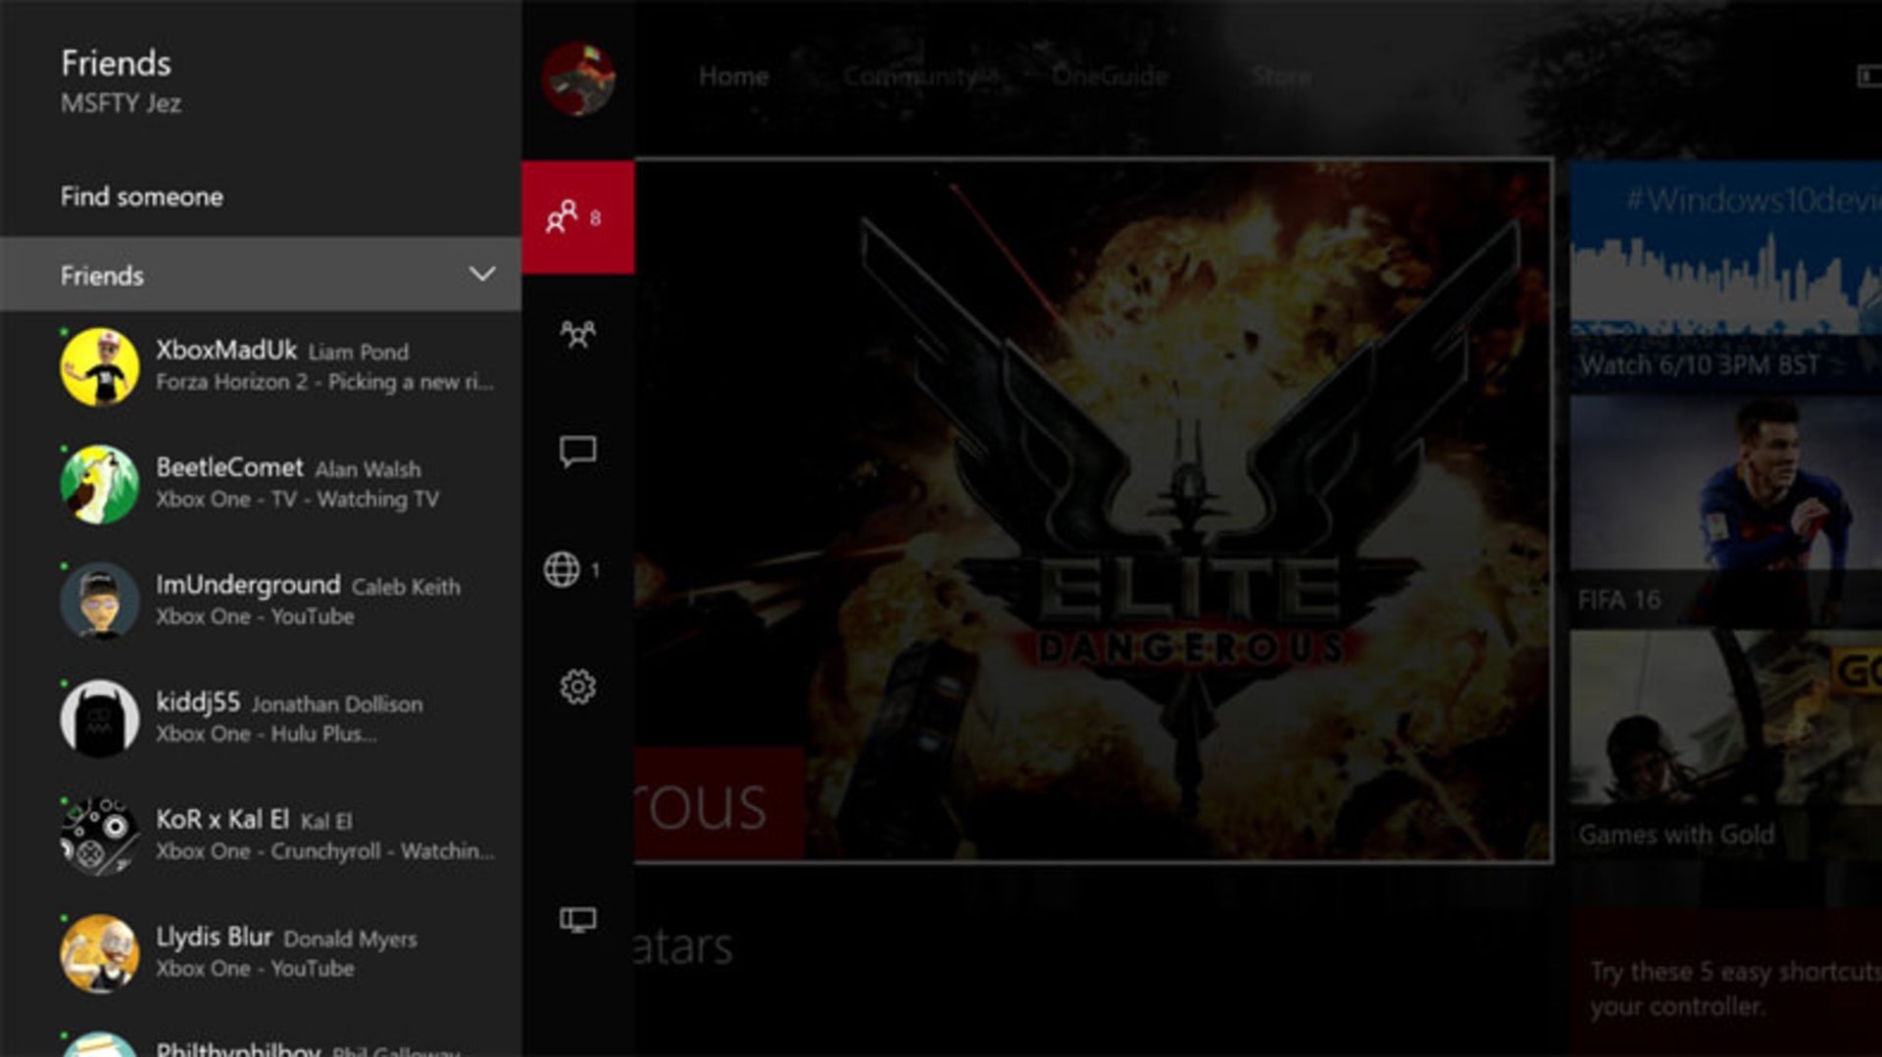
Task: Select XboxMadUk gamertag text
Action: [x=226, y=351]
